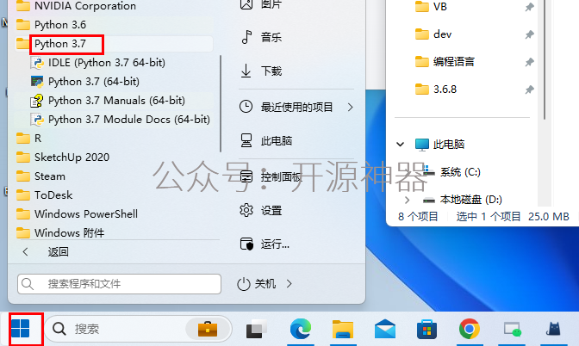Open 最近使用的项目 entry
The height and width of the screenshot is (346, 579).
click(x=287, y=108)
